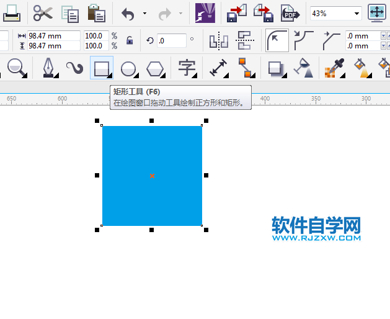Viewport: 390px width, 319px height.
Task: Edit the top corner radius .0 mm field
Action: [363, 36]
